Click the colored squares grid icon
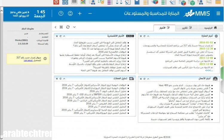 83,2
